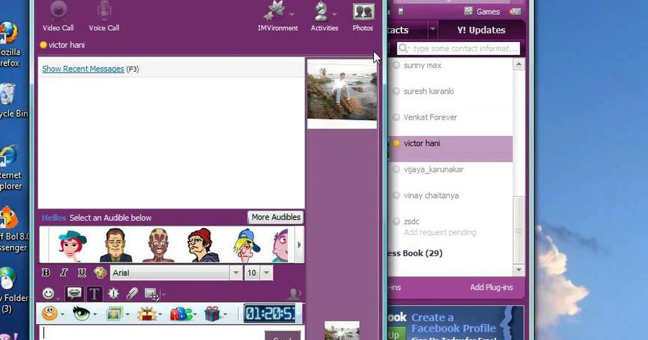Open the Show Recent Messages link
Screen dimensions: 648x340
(x=83, y=69)
